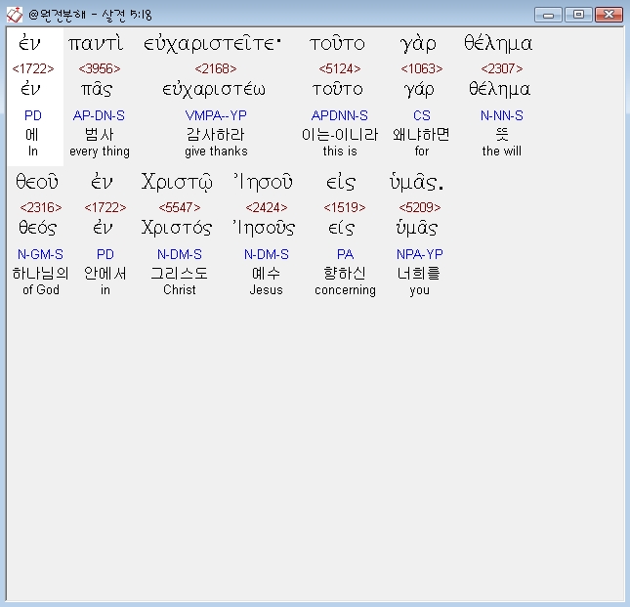Image resolution: width=630 pixels, height=607 pixels.
Task: Open Strong's number <5209>
Action: click(419, 207)
